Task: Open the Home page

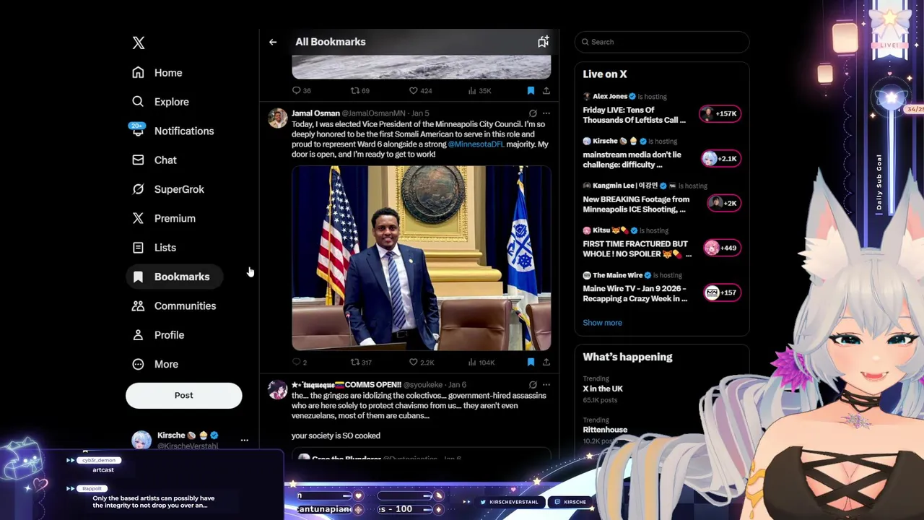Action: (157, 73)
